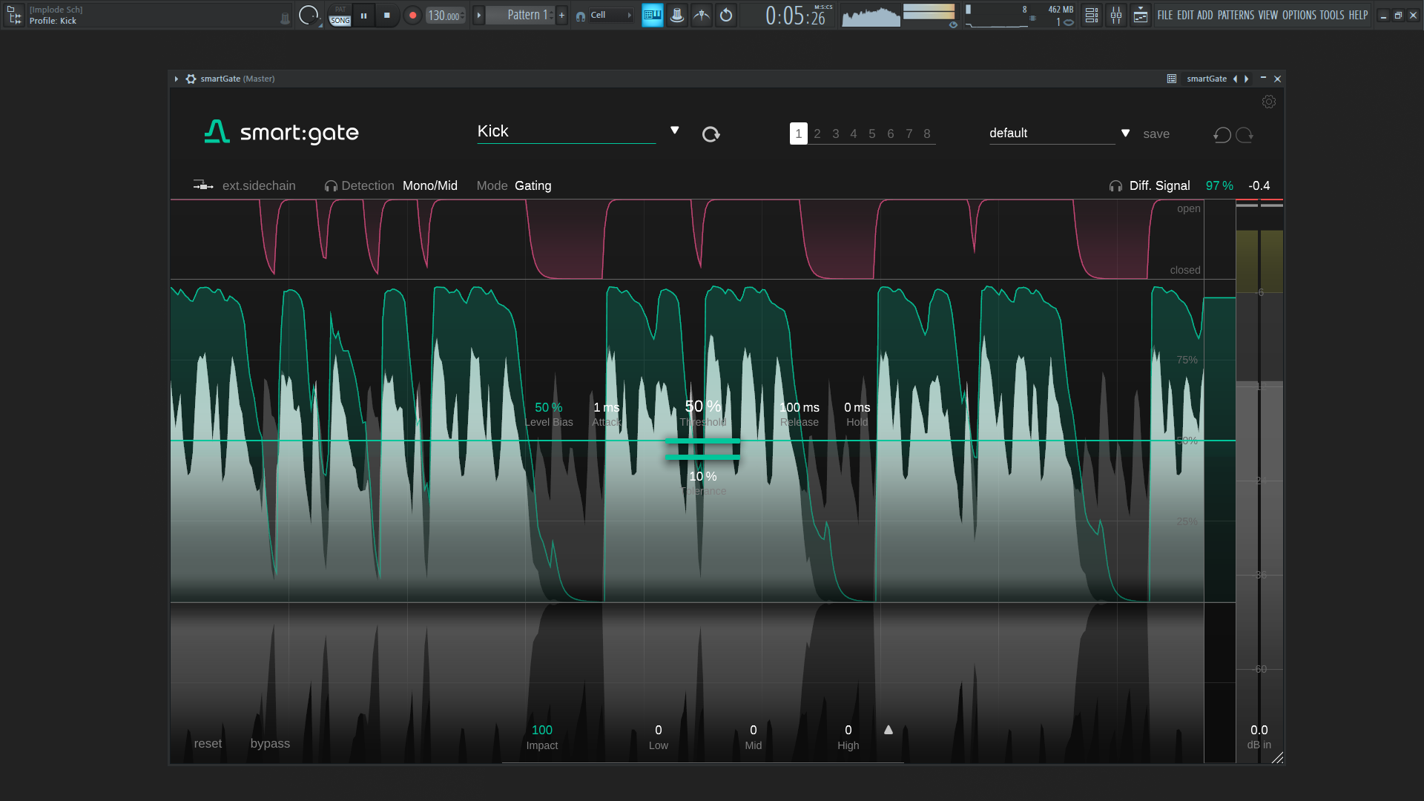Add a new pattern with the plus button
The height and width of the screenshot is (801, 1424).
(x=561, y=15)
